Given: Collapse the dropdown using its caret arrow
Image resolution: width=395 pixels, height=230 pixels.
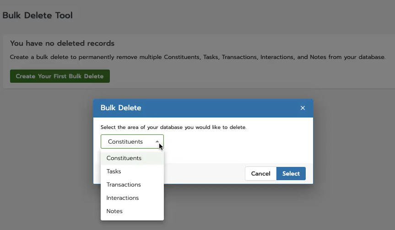Looking at the screenshot, I should pos(157,141).
